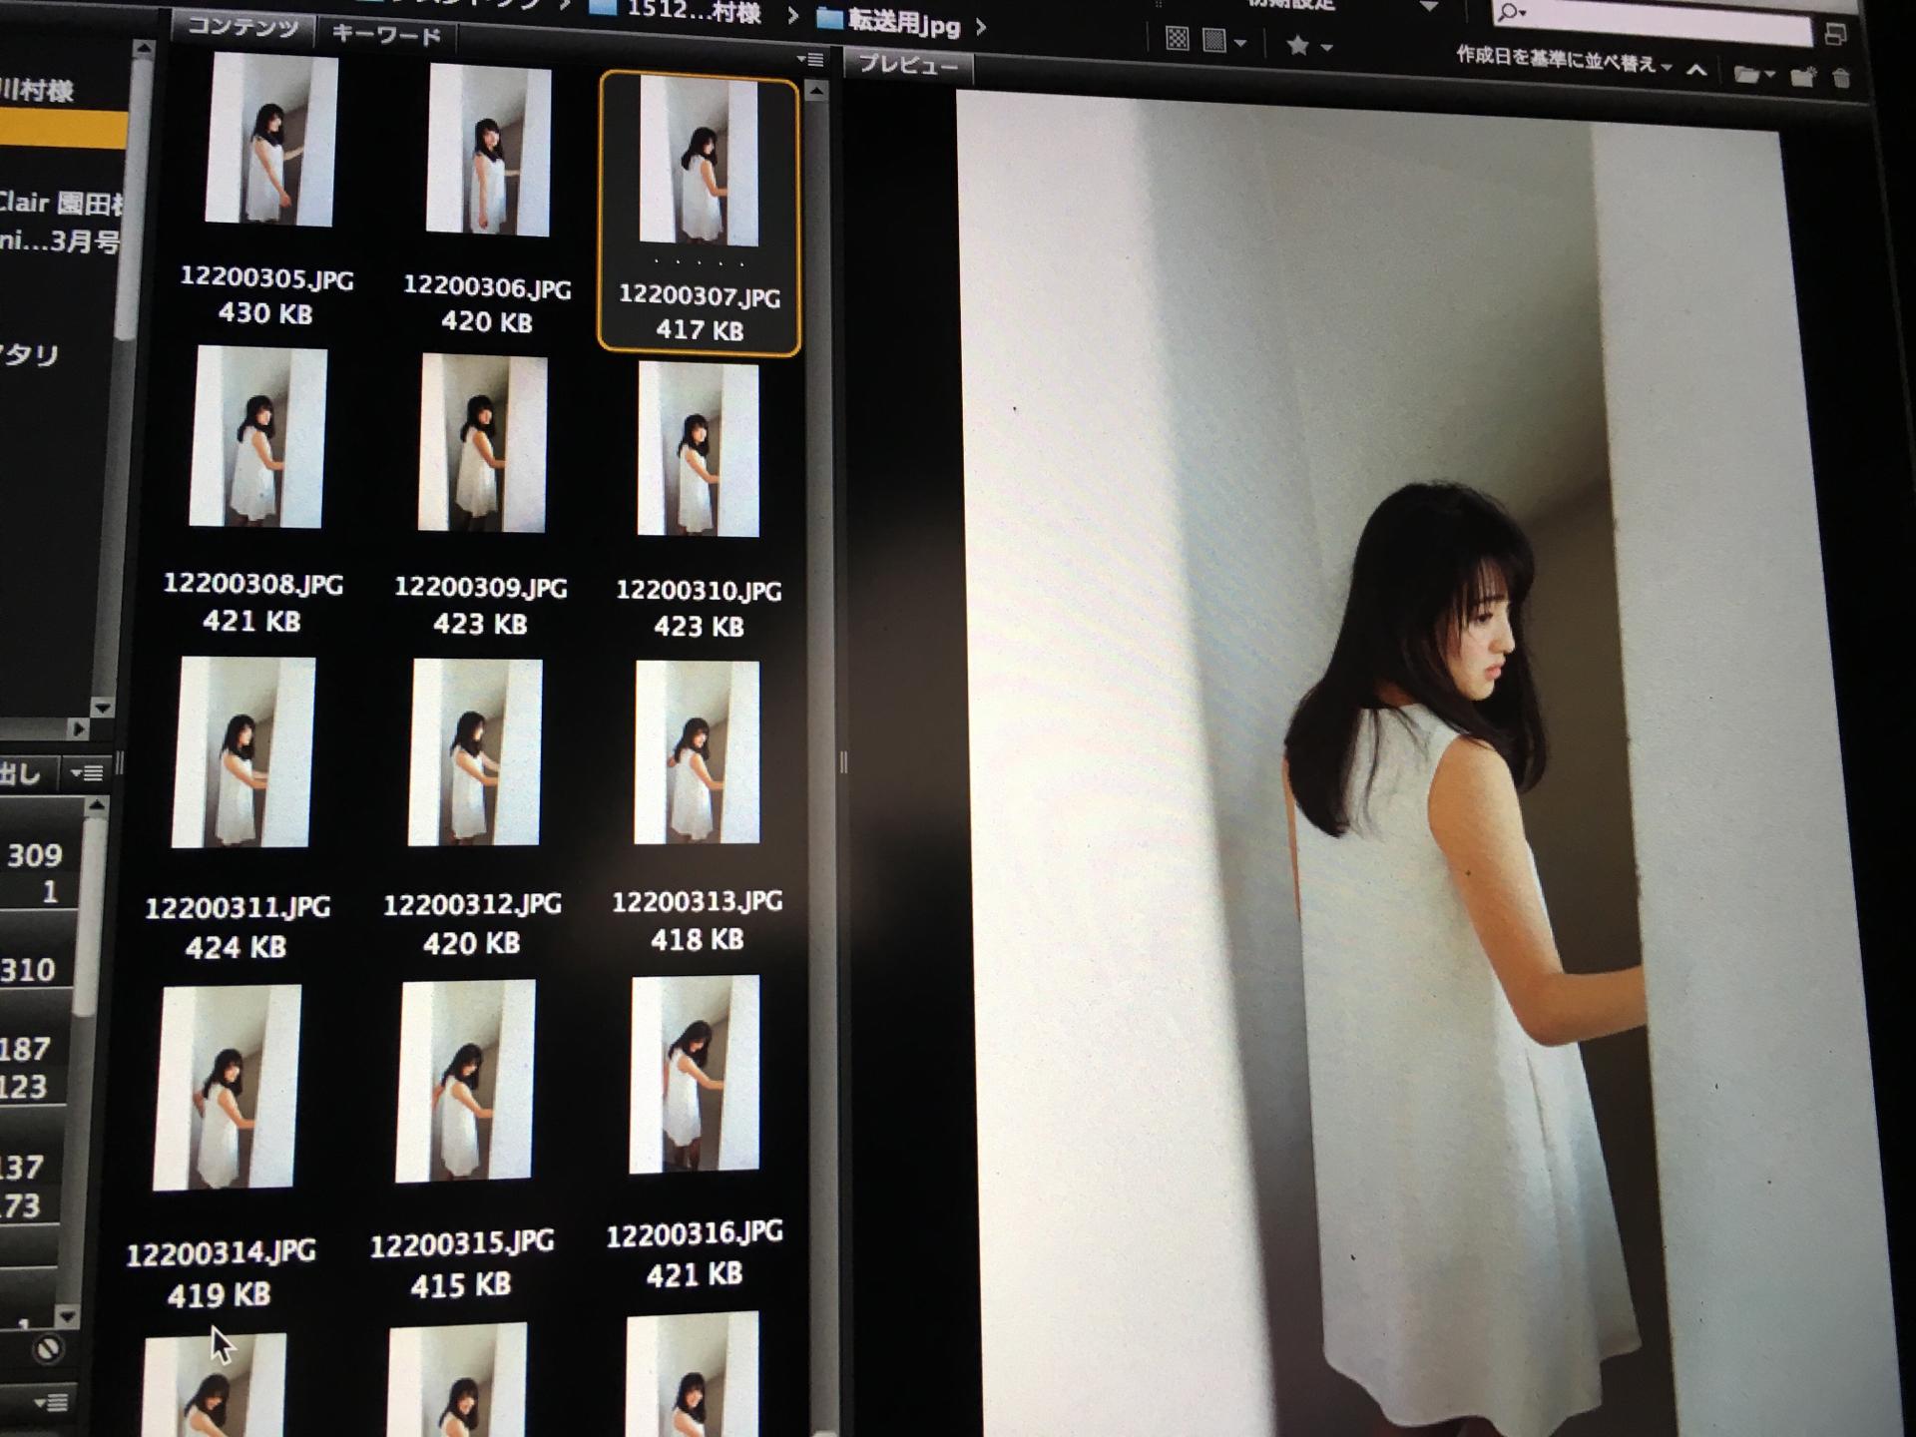The image size is (1916, 1437).
Task: Toggle ascending sort order arrow
Action: pos(1696,69)
